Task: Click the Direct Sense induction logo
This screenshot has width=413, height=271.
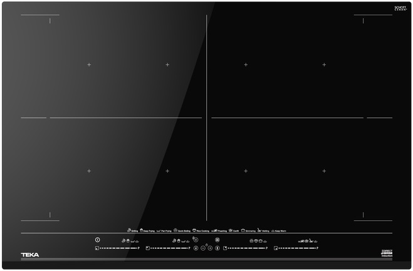Action: pyautogui.click(x=387, y=254)
